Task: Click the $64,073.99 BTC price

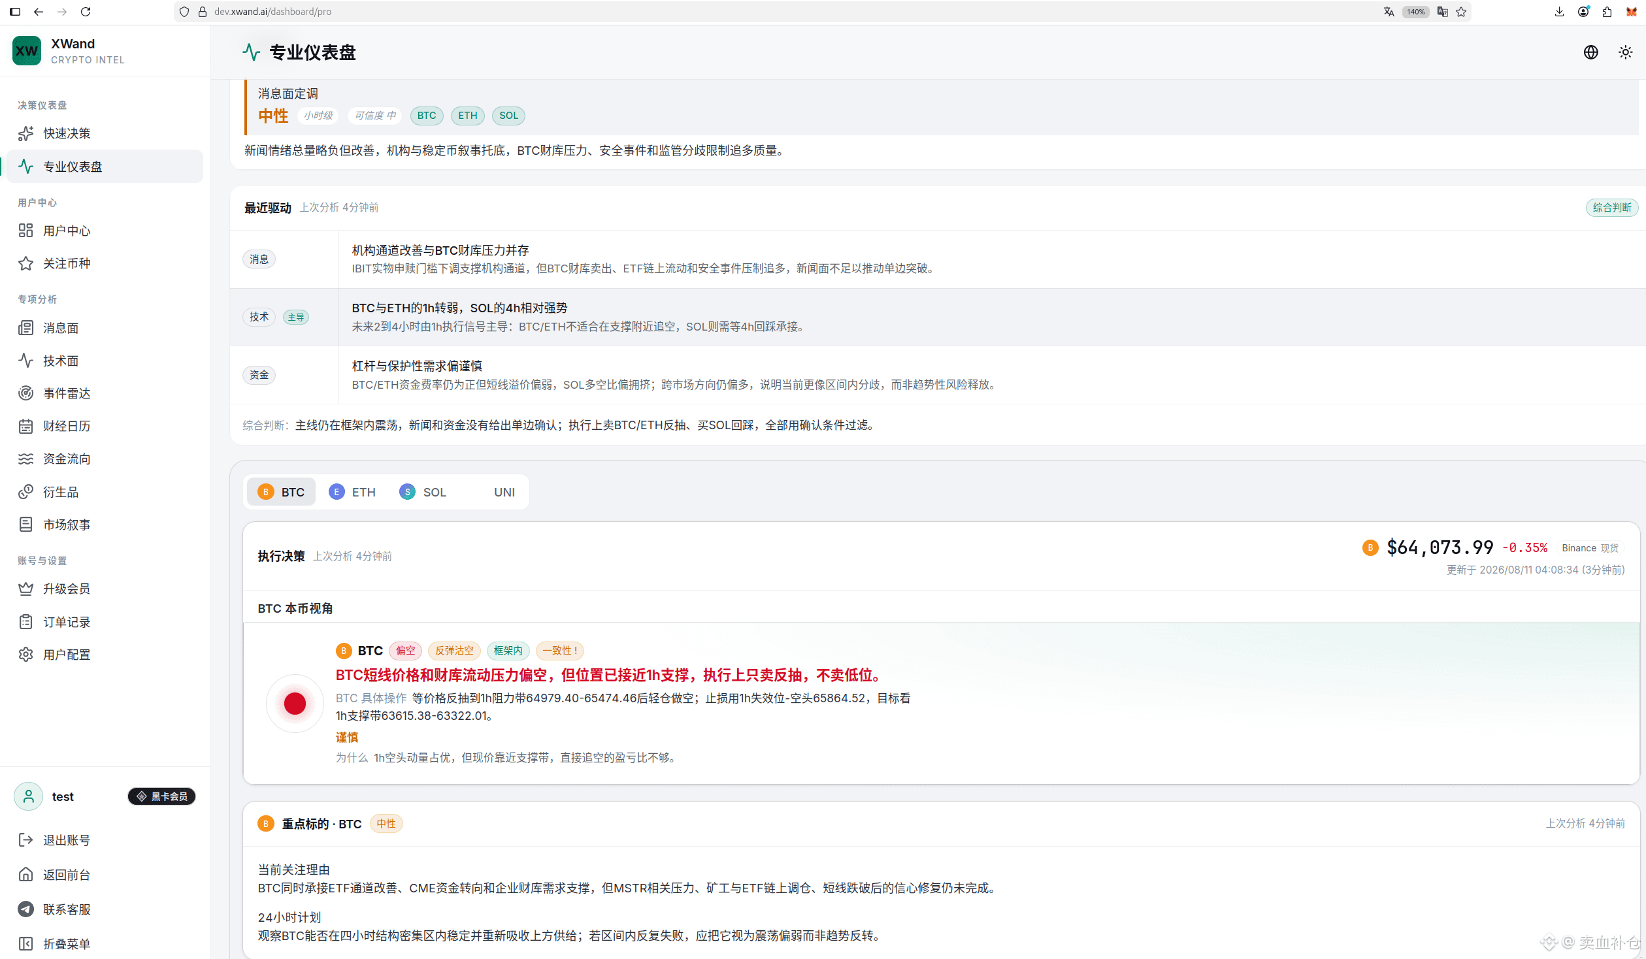Action: 1440,547
